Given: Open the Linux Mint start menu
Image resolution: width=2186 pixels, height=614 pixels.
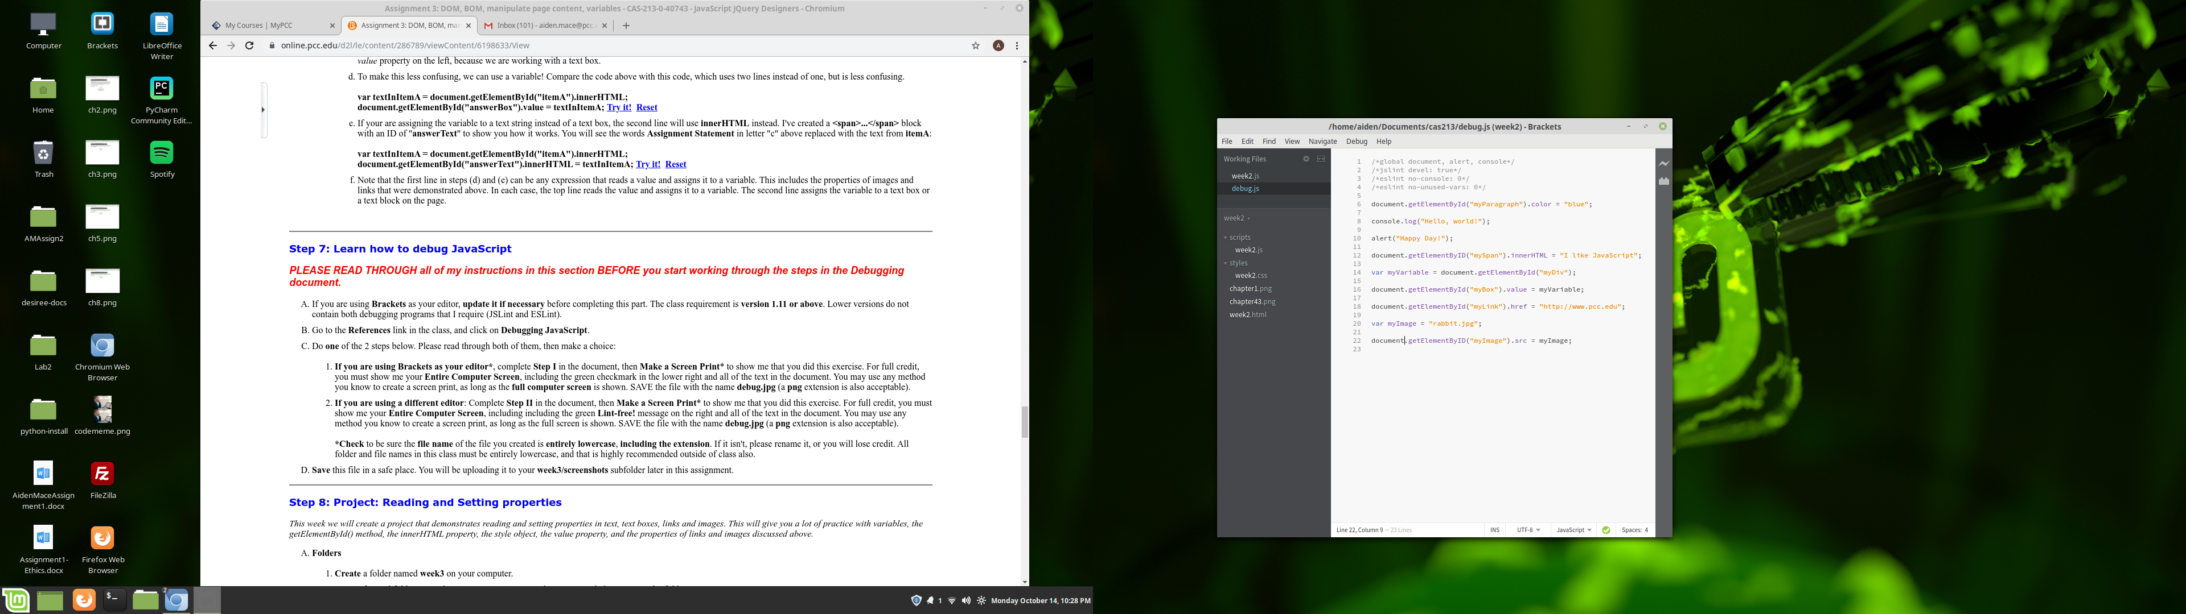Looking at the screenshot, I should (x=15, y=600).
